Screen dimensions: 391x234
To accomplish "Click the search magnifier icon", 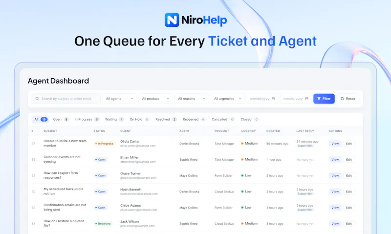I will point(37,99).
